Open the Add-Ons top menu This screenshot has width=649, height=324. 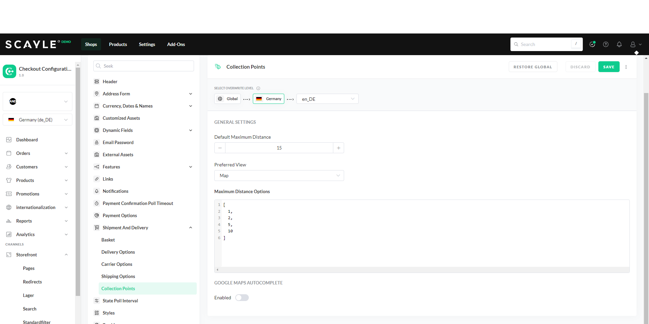click(176, 44)
